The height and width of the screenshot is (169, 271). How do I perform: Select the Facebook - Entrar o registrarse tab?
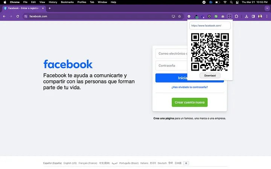pyautogui.click(x=24, y=8)
